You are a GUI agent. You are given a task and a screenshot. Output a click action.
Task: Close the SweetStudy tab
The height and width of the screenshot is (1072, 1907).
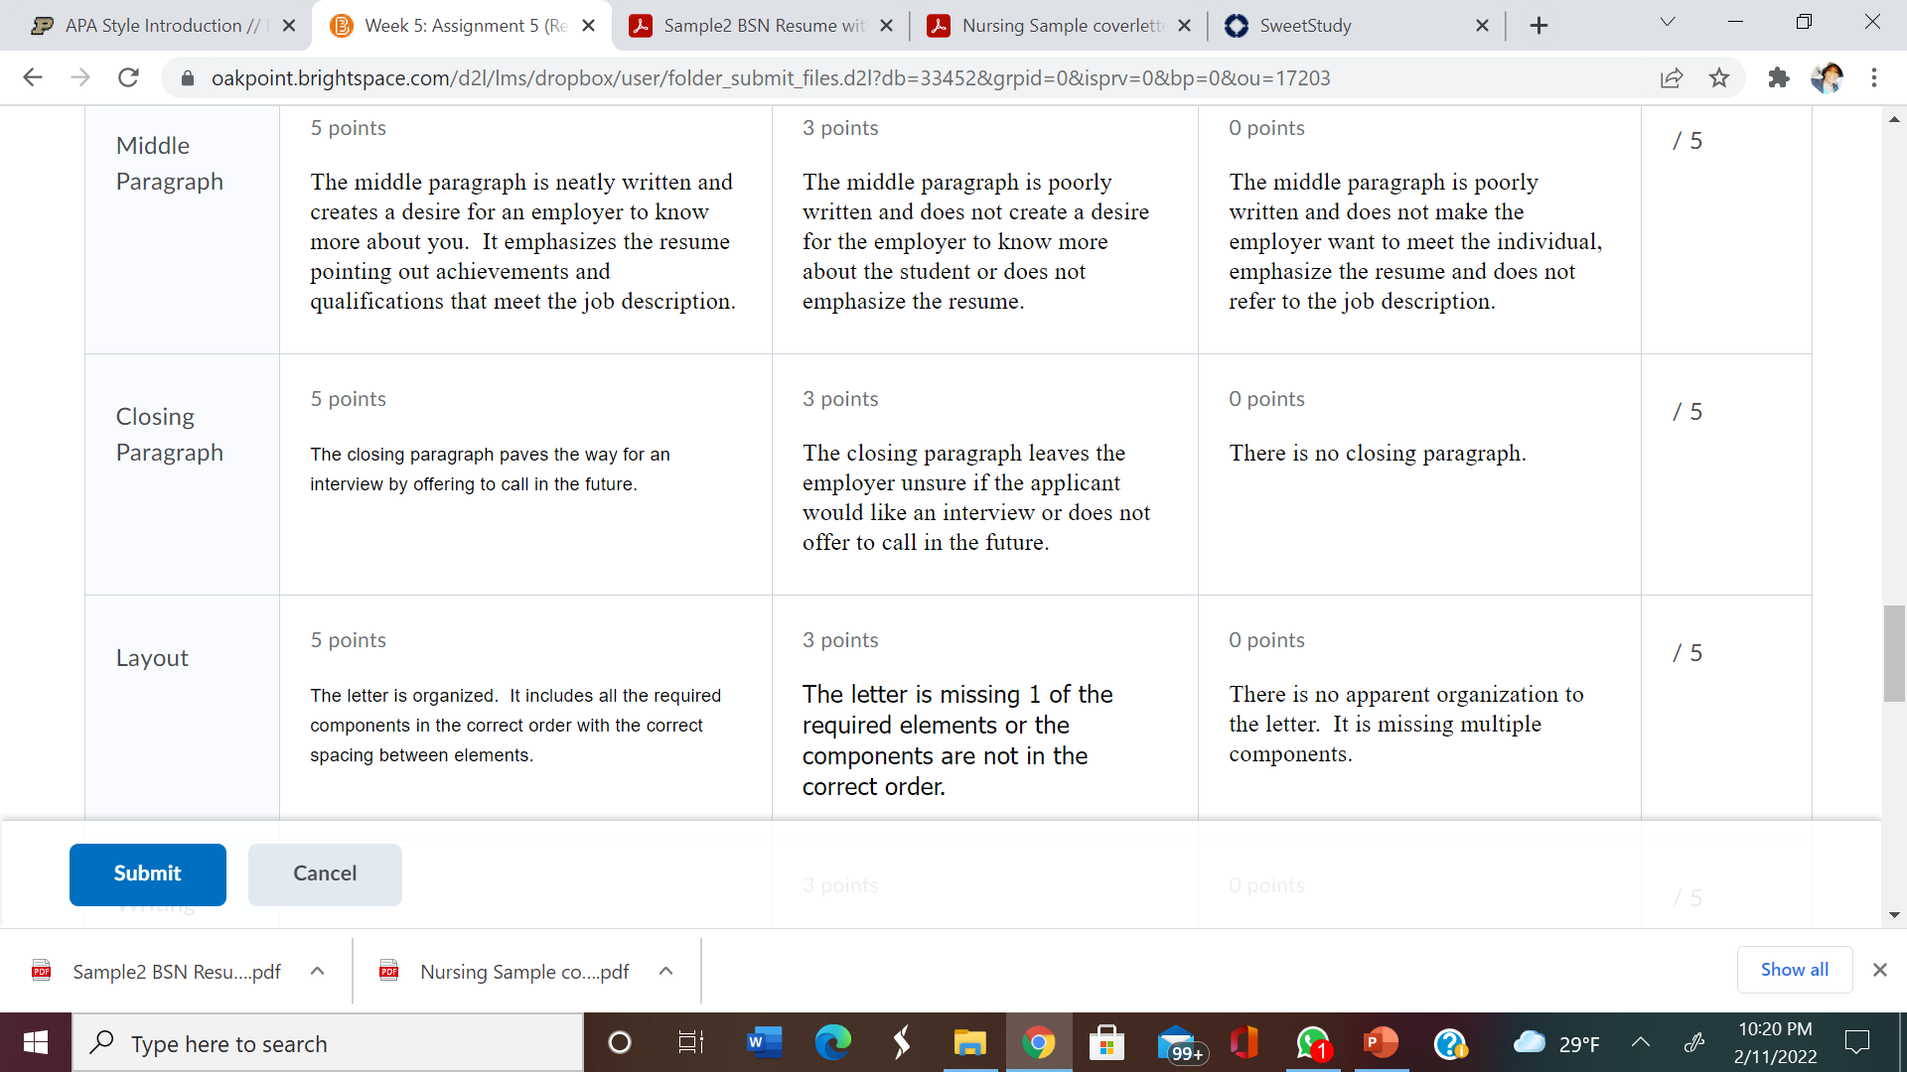click(1483, 26)
